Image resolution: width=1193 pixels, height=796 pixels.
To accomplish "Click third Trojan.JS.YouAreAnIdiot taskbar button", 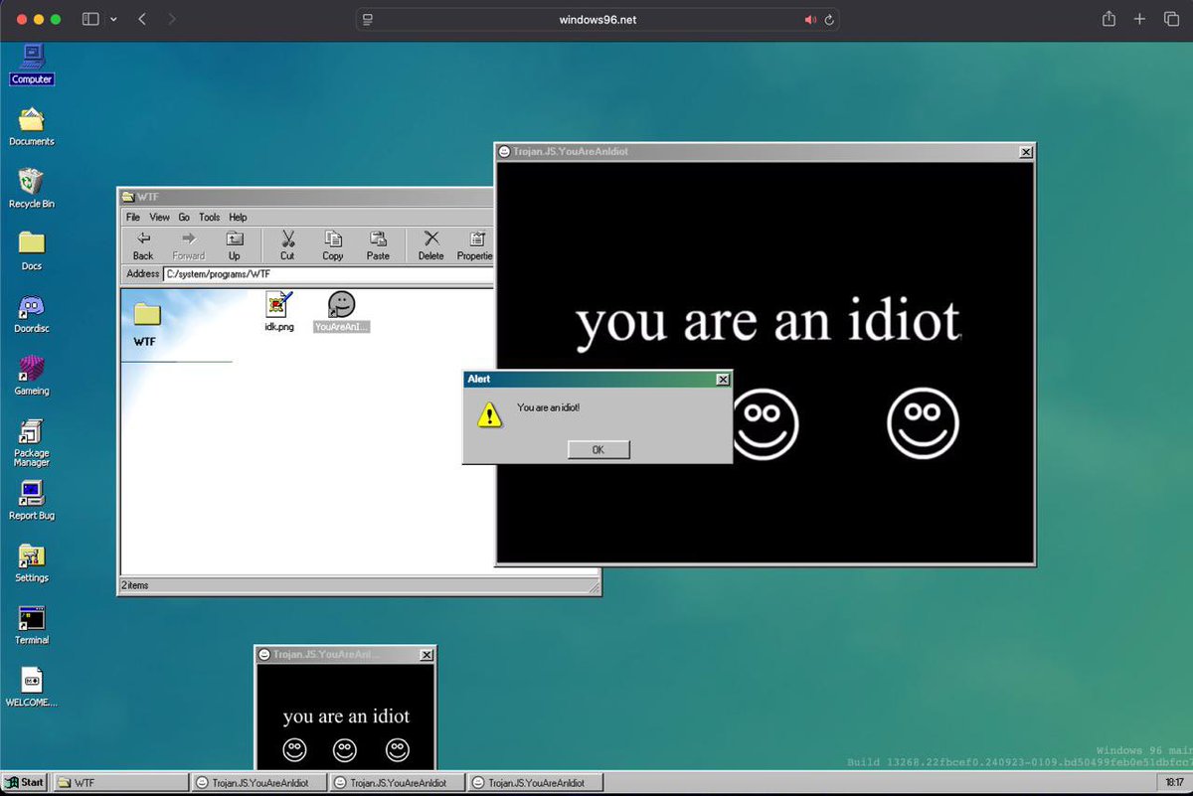I will [535, 783].
